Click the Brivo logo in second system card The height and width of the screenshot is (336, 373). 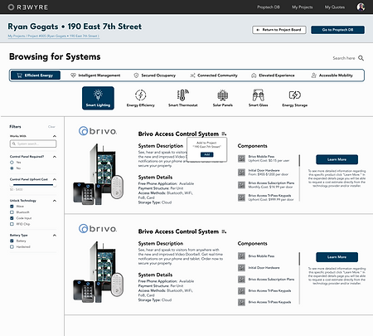(x=98, y=229)
